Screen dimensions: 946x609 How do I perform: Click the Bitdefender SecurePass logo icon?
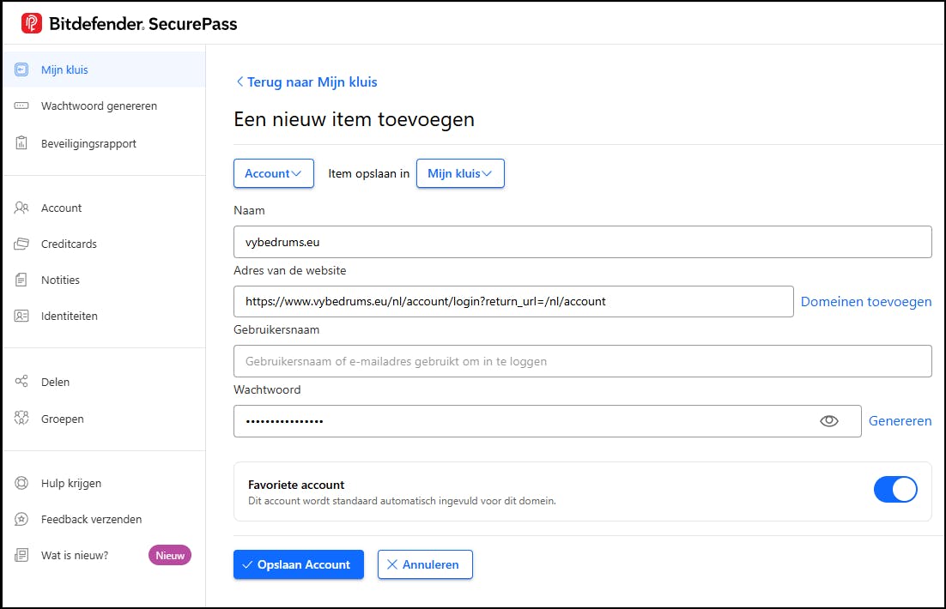[32, 23]
